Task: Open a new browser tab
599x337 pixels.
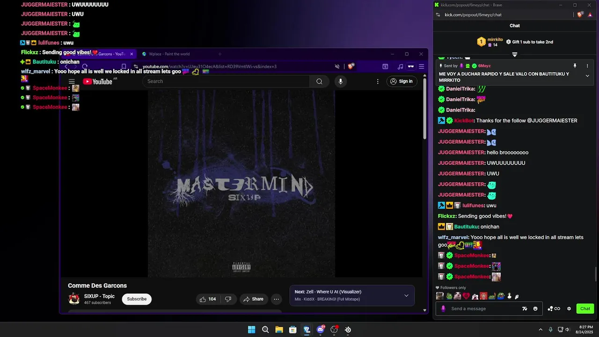Action: click(x=220, y=54)
